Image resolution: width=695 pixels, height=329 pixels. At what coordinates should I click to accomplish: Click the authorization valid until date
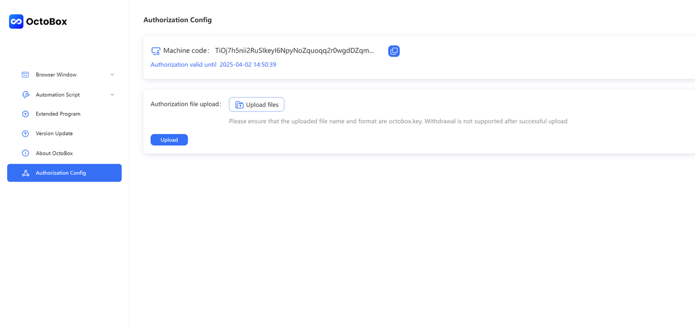tap(248, 65)
